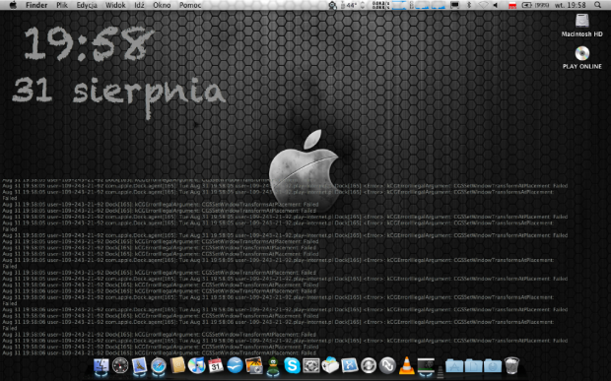The height and width of the screenshot is (381, 611).
Task: Launch VLC traffic cone icon
Action: tap(406, 366)
